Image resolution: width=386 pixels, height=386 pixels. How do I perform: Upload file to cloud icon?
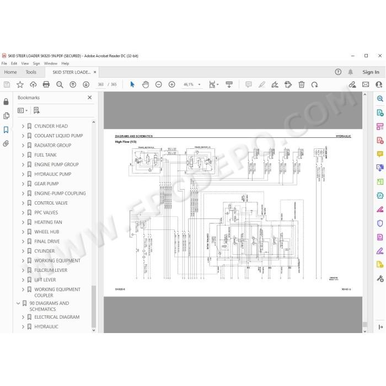click(33, 85)
